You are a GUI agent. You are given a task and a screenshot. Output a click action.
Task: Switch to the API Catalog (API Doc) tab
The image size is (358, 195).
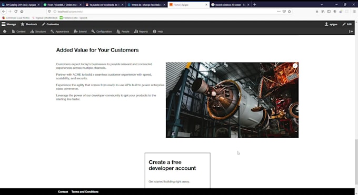[21, 5]
